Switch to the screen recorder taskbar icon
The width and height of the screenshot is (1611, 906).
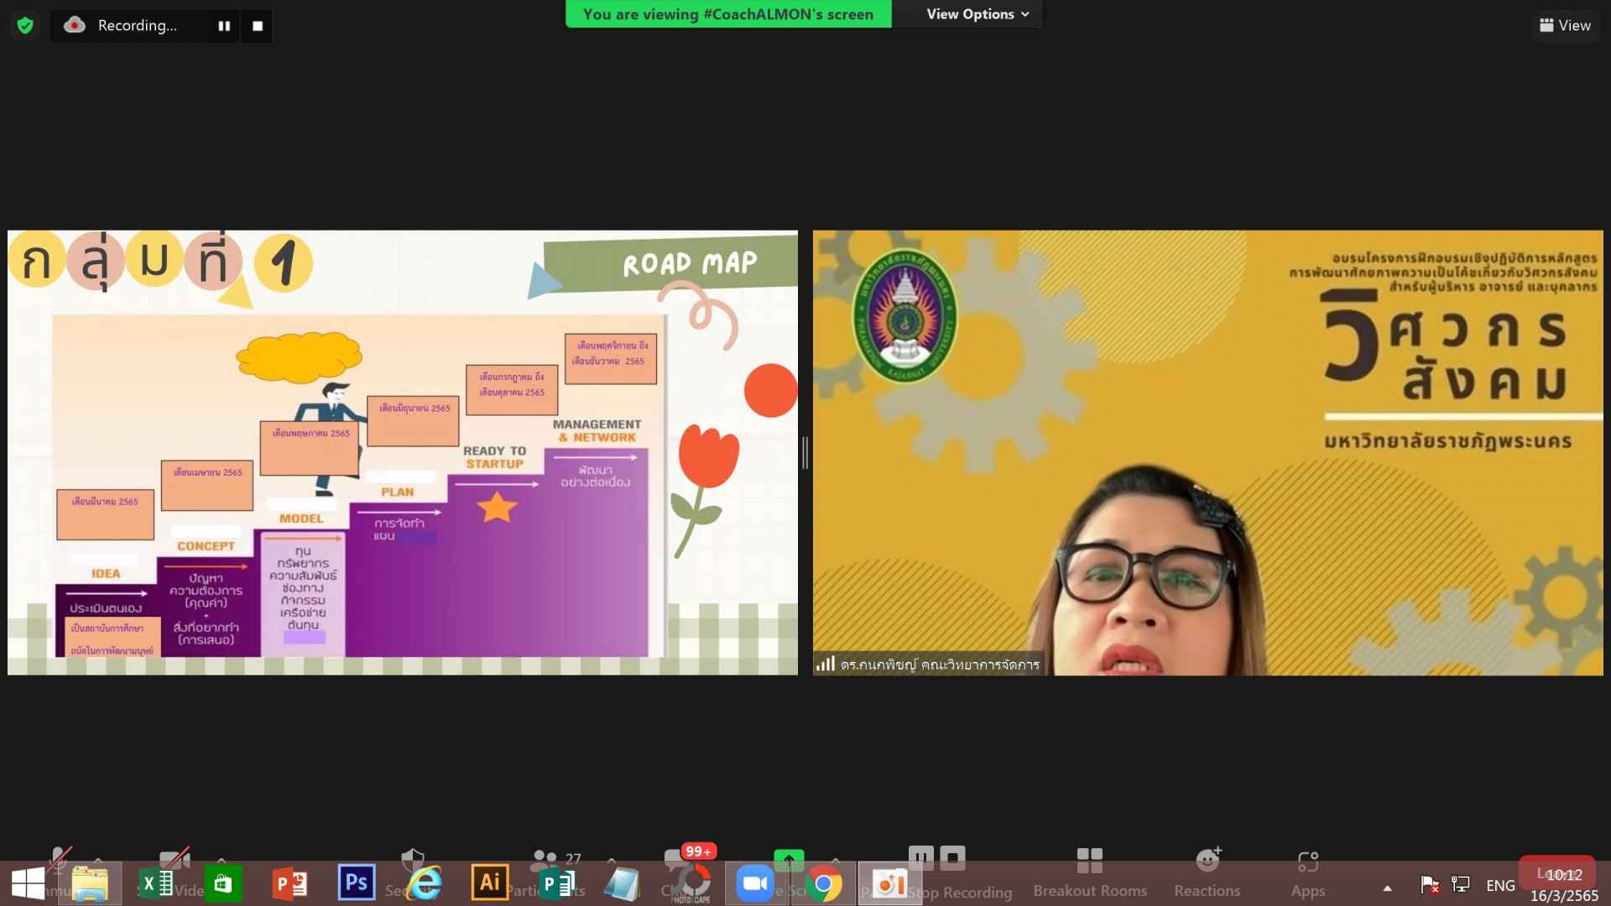[890, 884]
